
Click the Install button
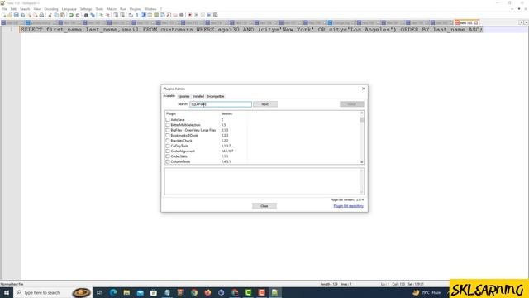coord(352,104)
